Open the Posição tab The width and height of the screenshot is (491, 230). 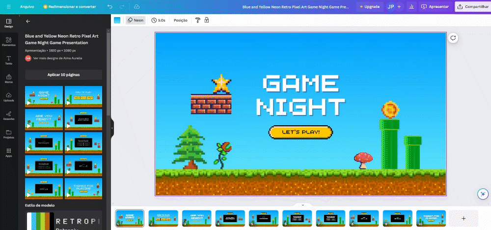(x=181, y=20)
